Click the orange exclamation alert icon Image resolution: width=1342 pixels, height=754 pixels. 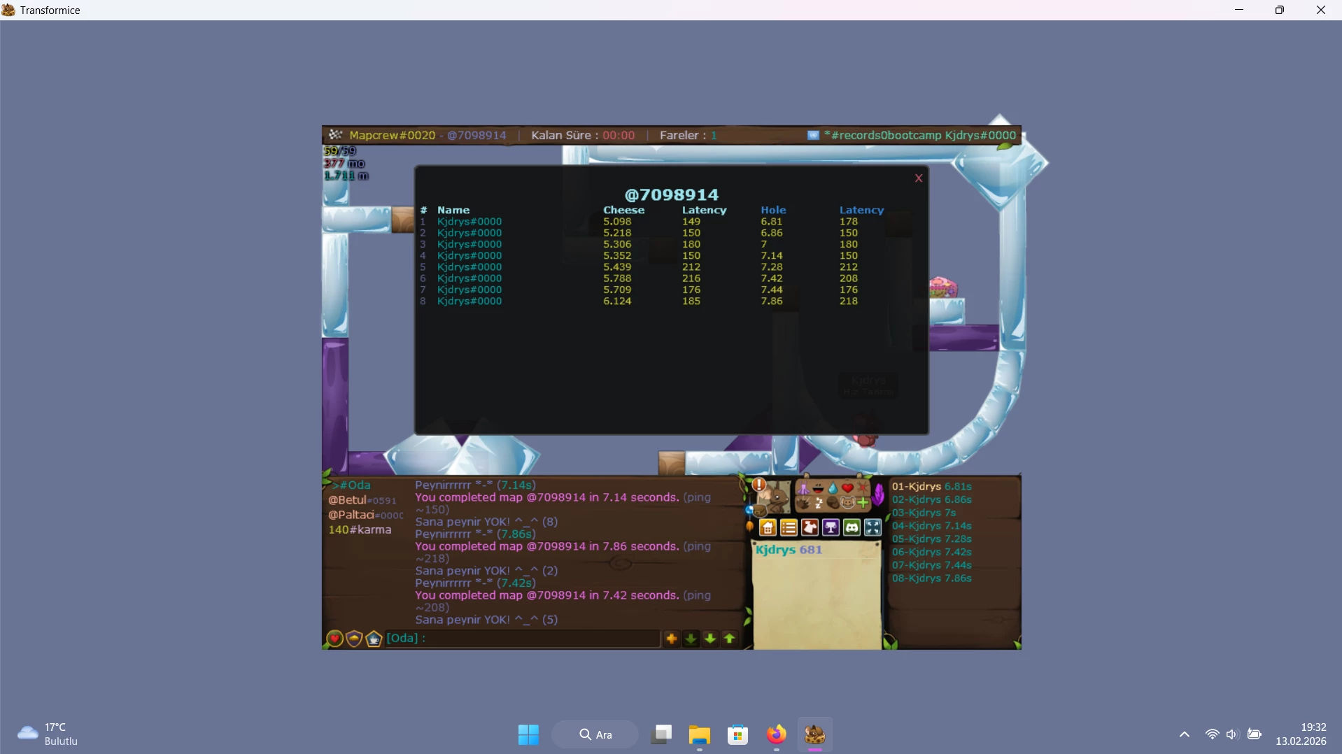coord(759,484)
